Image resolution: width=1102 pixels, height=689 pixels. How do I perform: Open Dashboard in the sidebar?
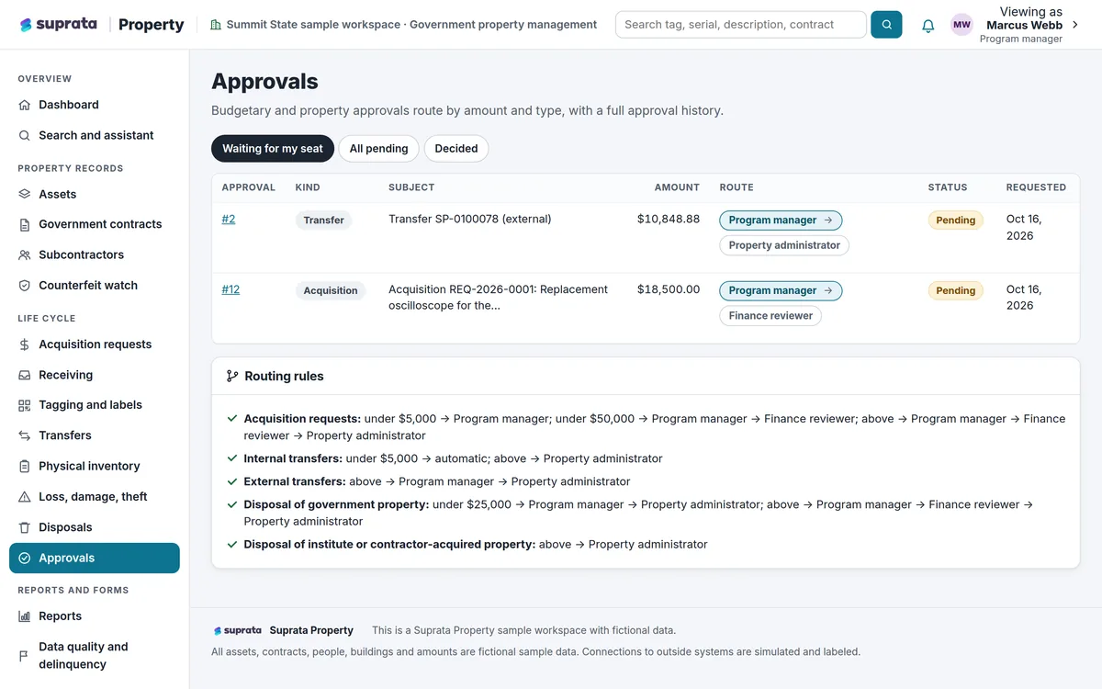click(x=95, y=105)
